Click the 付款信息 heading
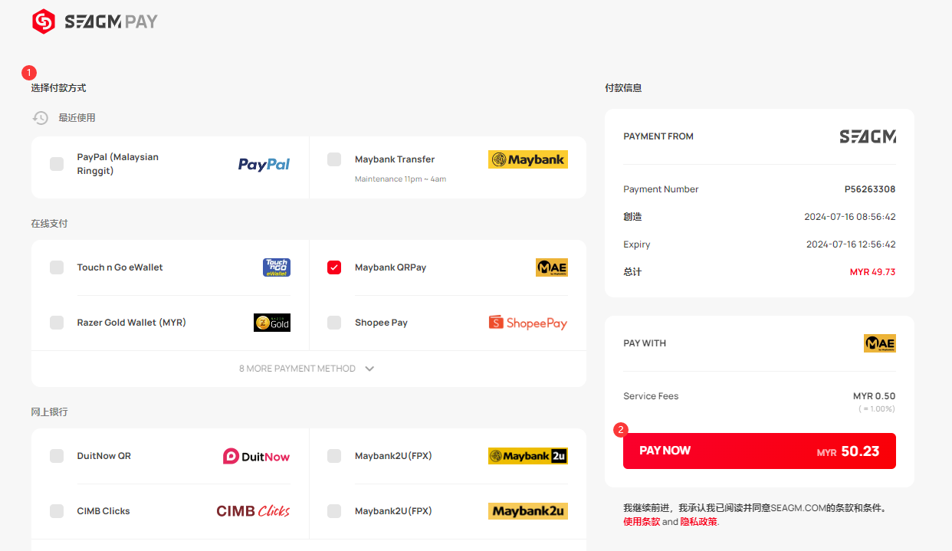This screenshot has height=551, width=952. click(x=623, y=88)
